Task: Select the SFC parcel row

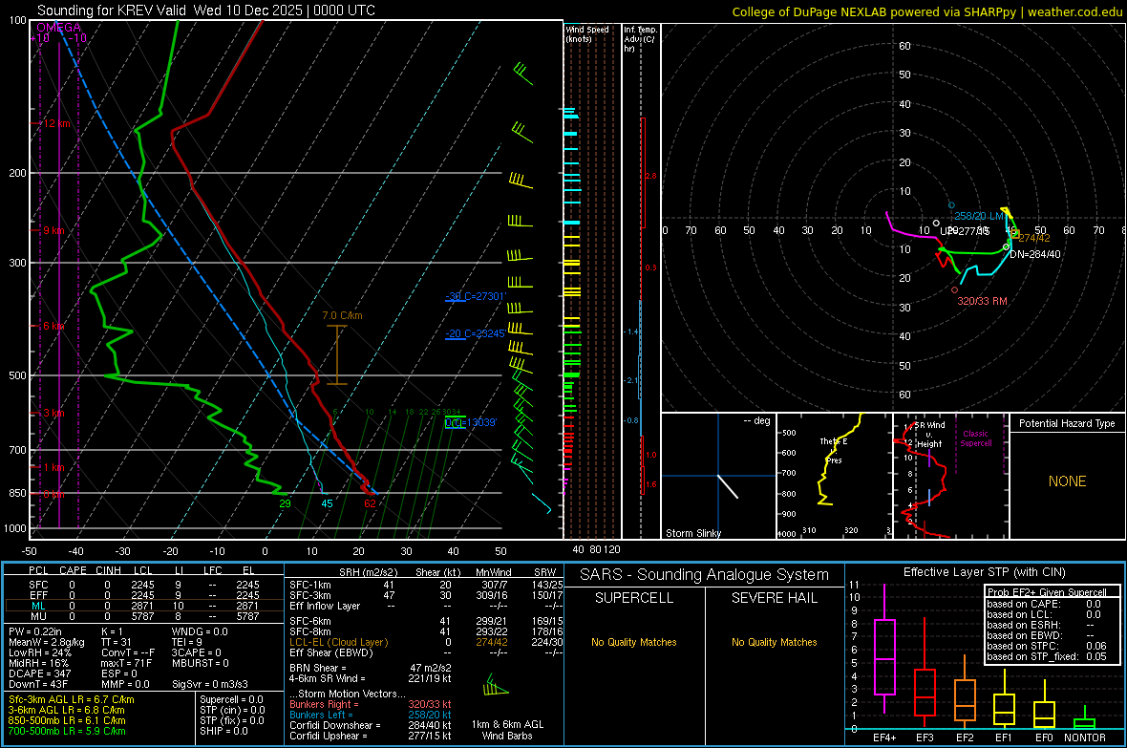Action: tap(144, 585)
